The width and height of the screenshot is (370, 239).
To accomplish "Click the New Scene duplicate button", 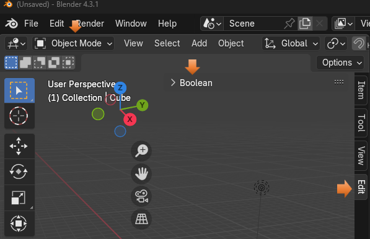I will coord(305,24).
